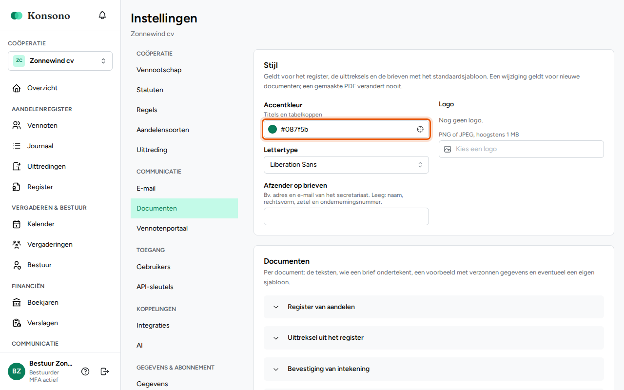
Task: Open Integraties settings
Action: click(x=184, y=326)
